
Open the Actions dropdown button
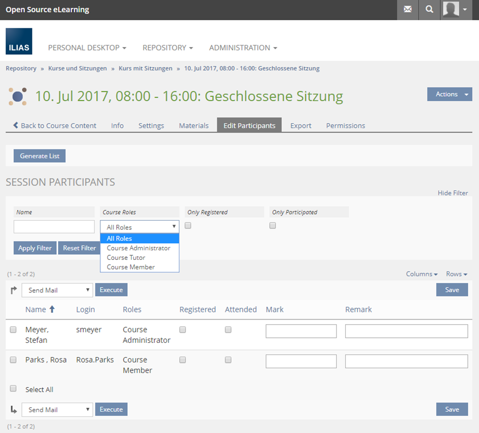click(x=450, y=94)
